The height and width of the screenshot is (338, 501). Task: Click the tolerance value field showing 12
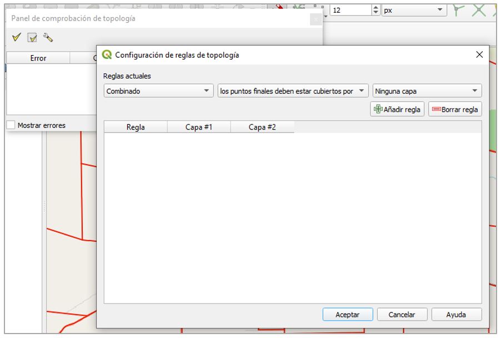point(350,10)
